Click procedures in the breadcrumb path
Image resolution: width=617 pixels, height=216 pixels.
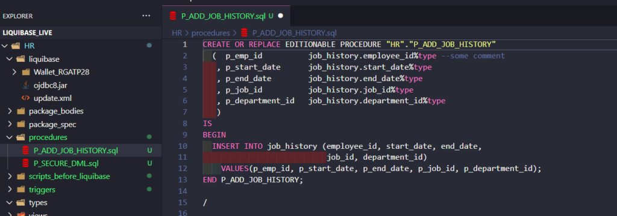pos(210,33)
